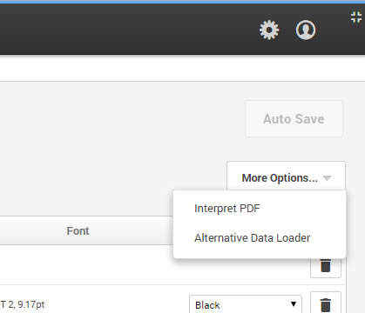Click the black arrow on the Black combo box
This screenshot has width=365, height=313.
coord(294,304)
